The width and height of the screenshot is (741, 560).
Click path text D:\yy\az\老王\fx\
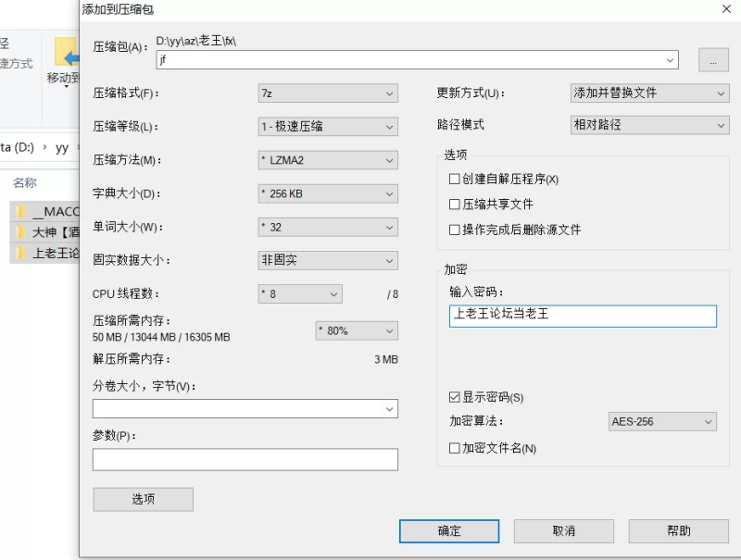[x=196, y=41]
